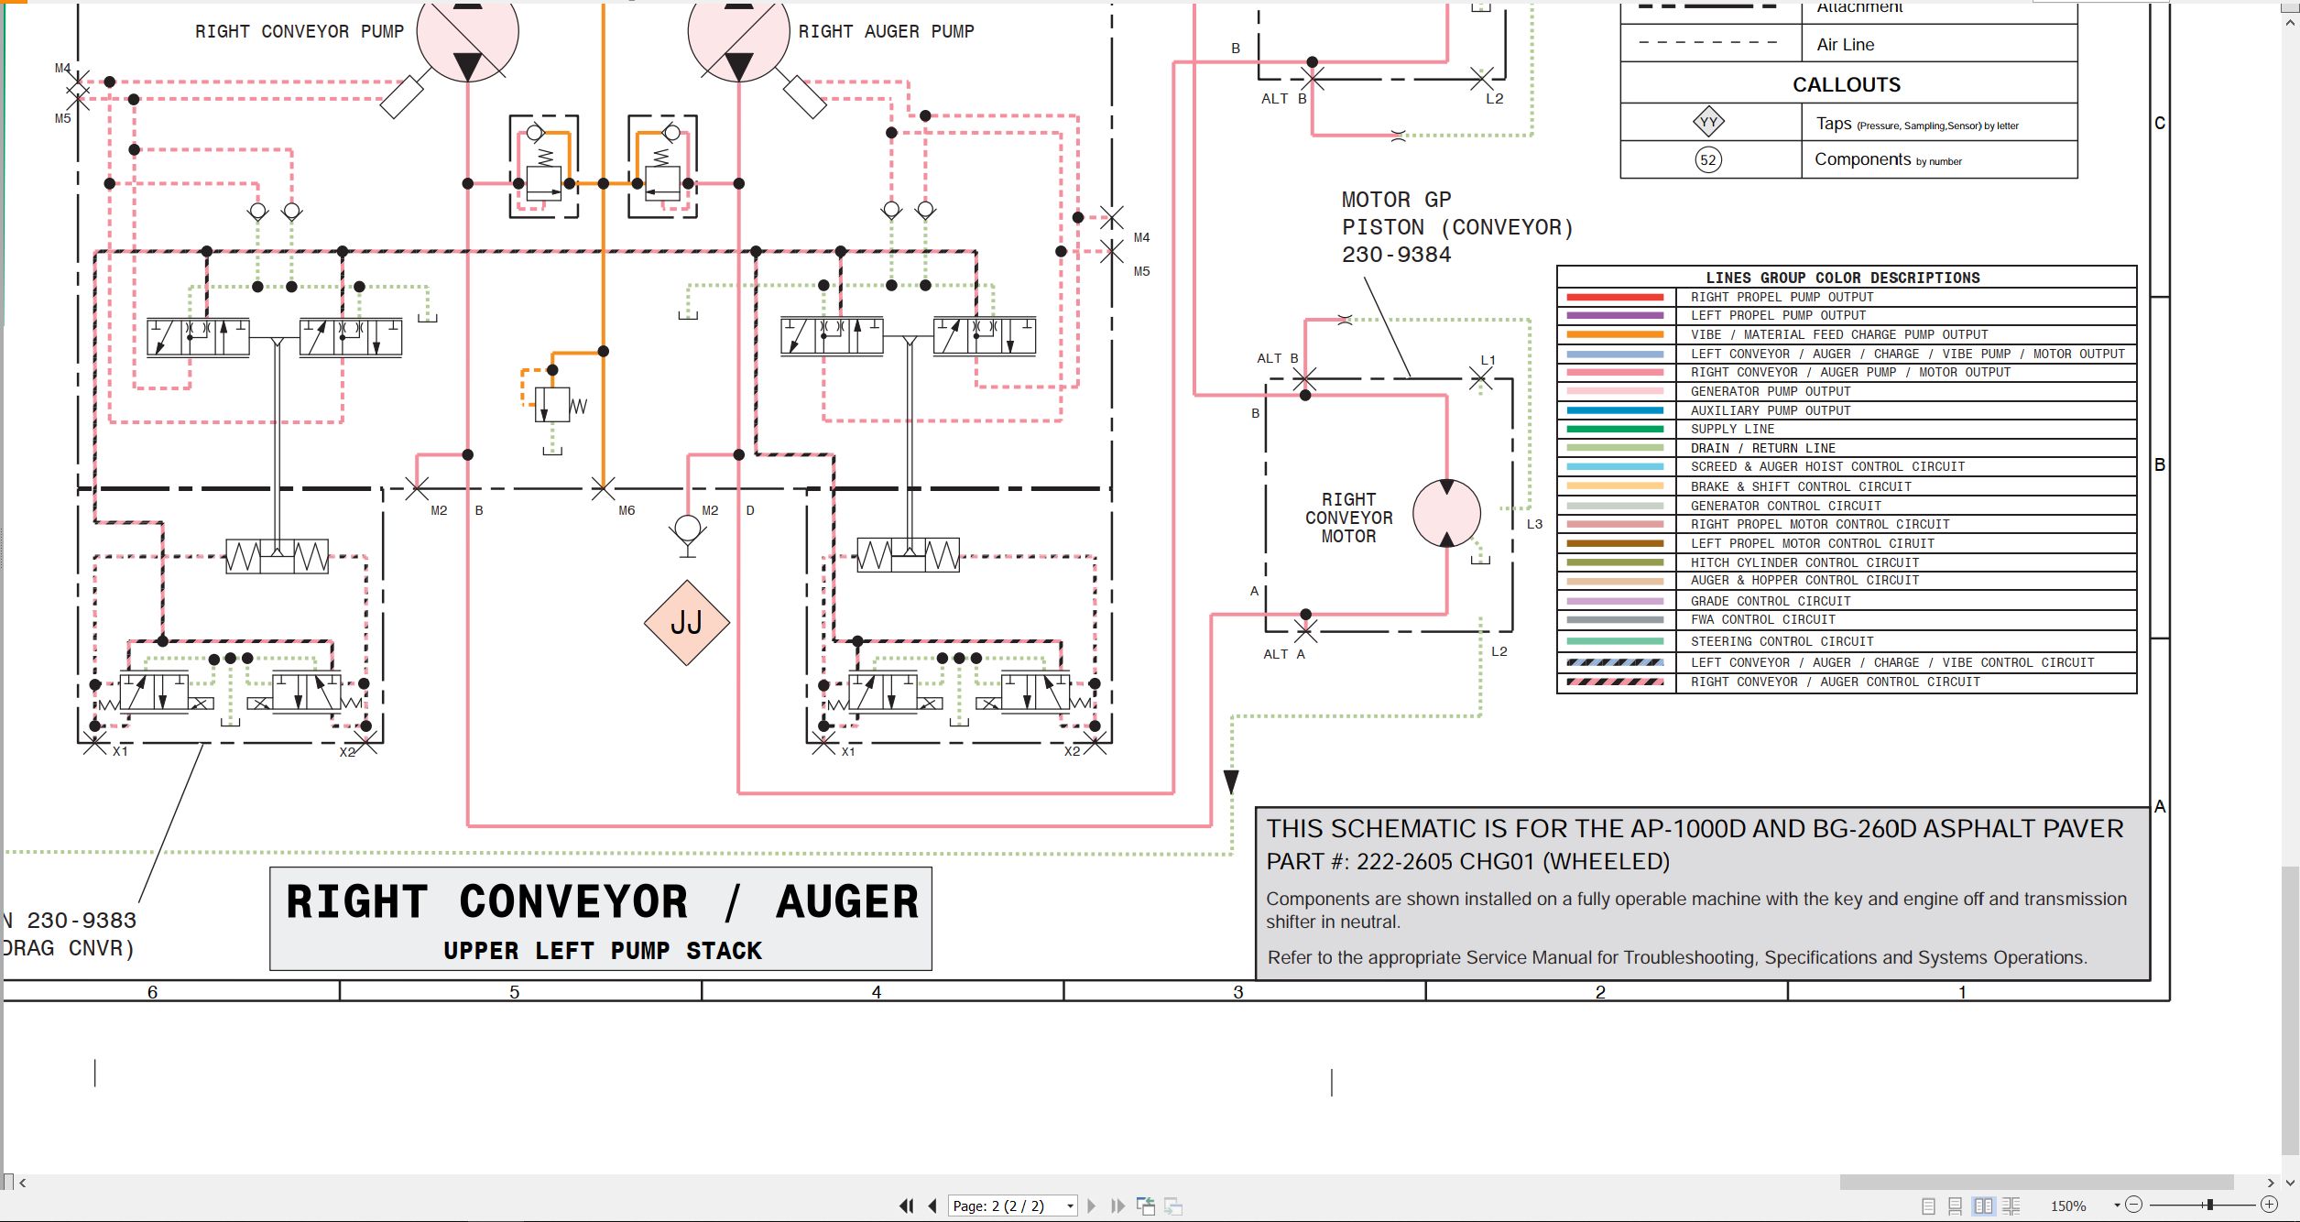Click 'FWA CONTROL CIRCUIT' legend entry
Viewport: 2300px width, 1222px height.
point(1762,620)
